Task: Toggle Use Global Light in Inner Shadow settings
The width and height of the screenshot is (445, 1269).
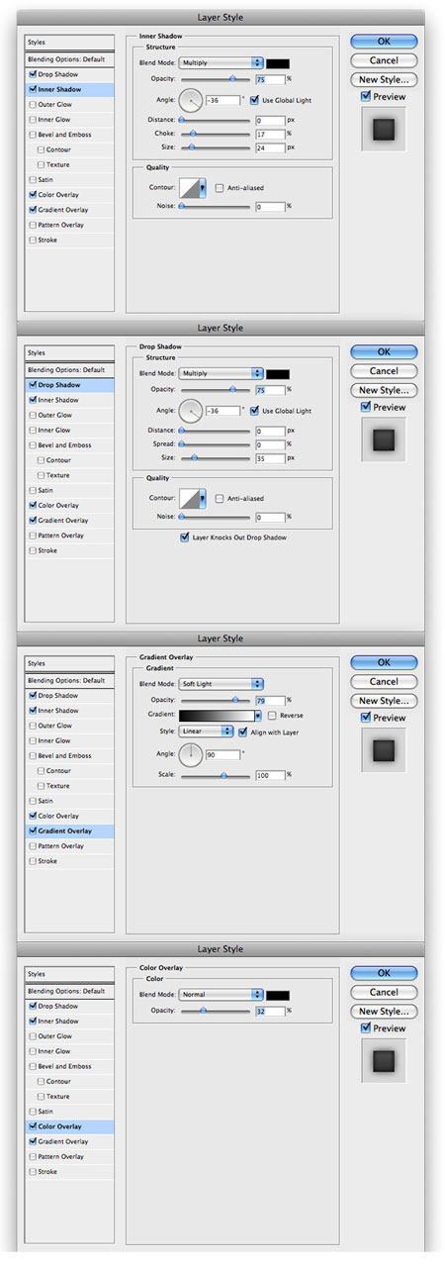Action: point(254,100)
